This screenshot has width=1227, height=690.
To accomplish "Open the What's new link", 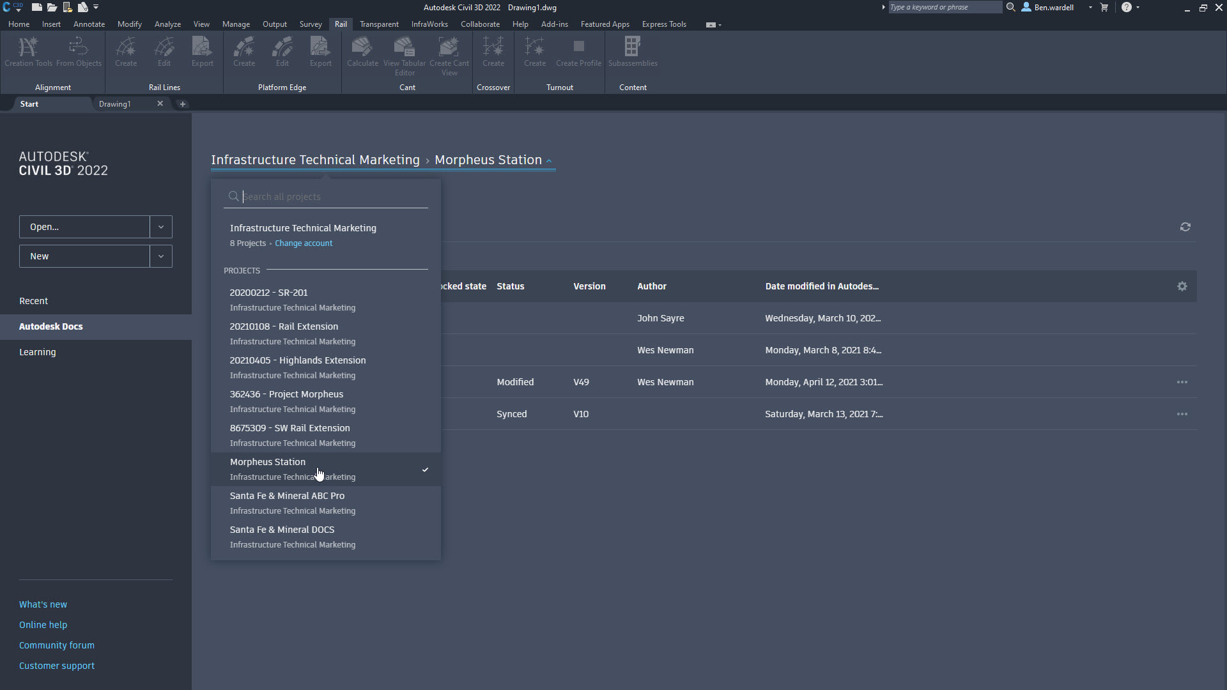I will [x=43, y=604].
